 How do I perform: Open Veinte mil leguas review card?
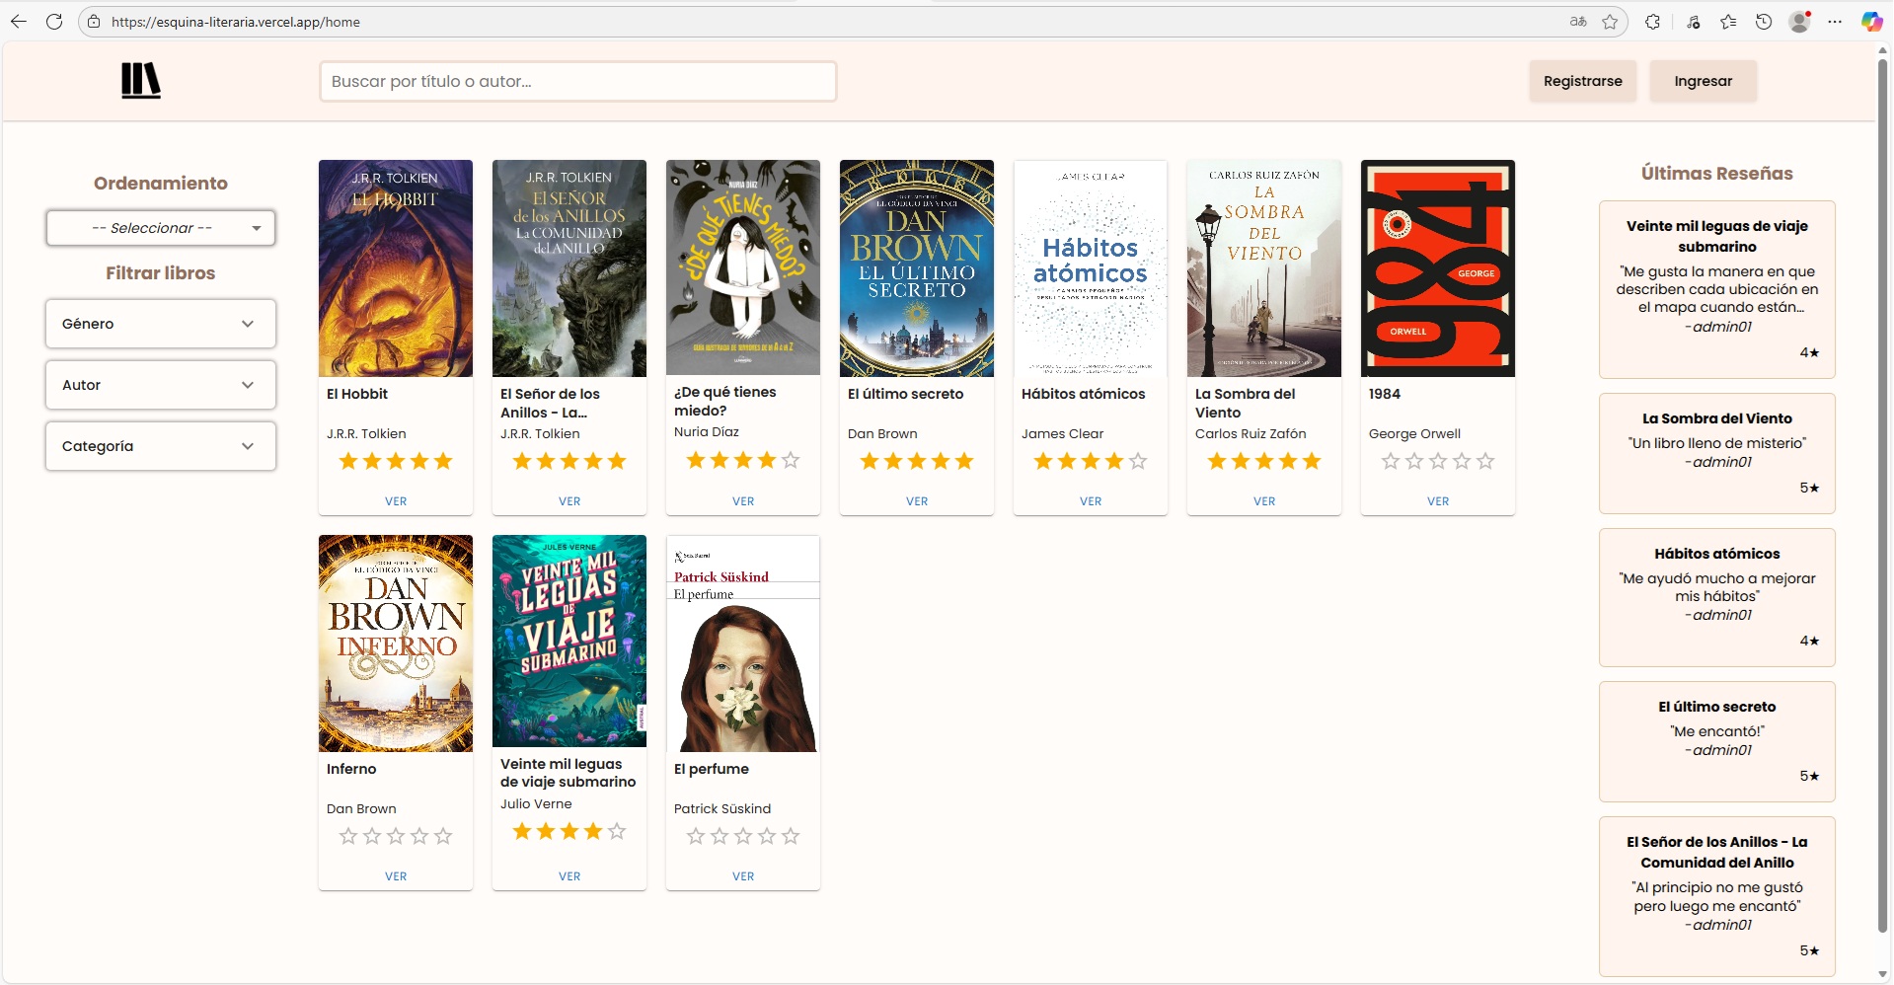(1717, 289)
